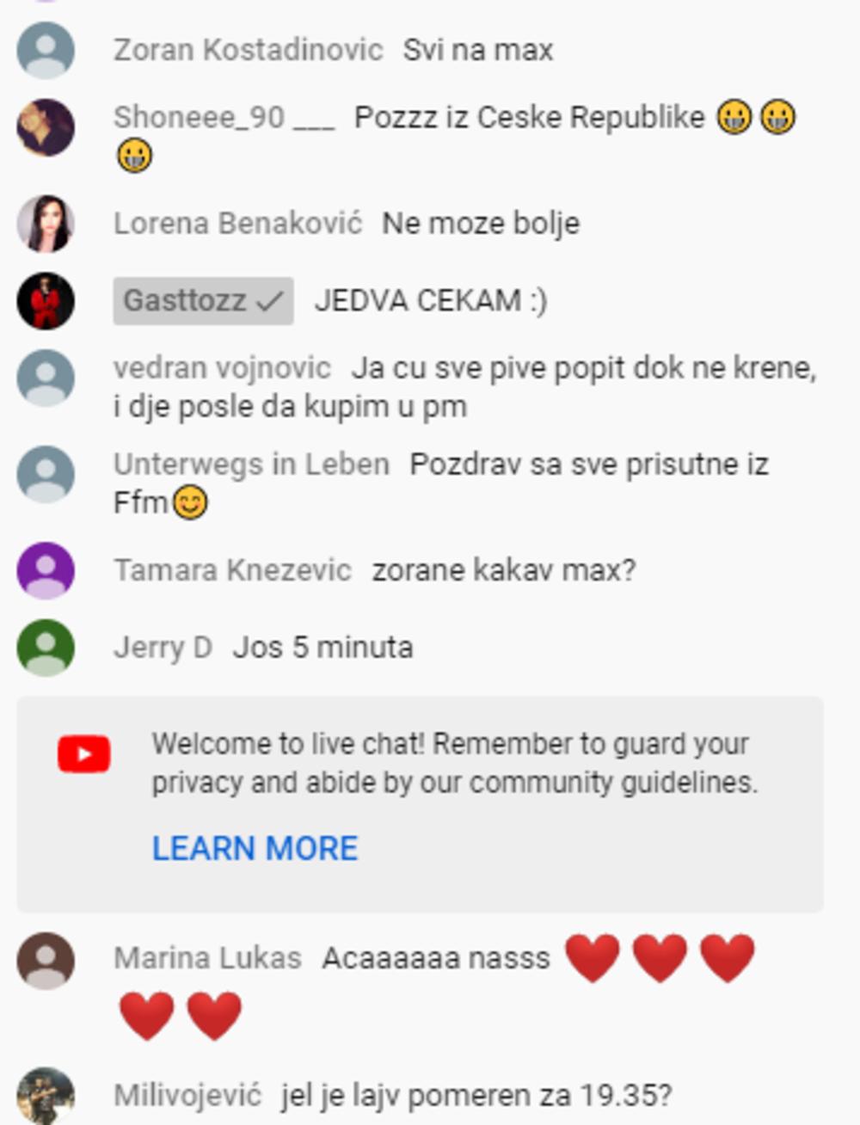Click Marina Lukas's brown avatar

click(x=46, y=960)
